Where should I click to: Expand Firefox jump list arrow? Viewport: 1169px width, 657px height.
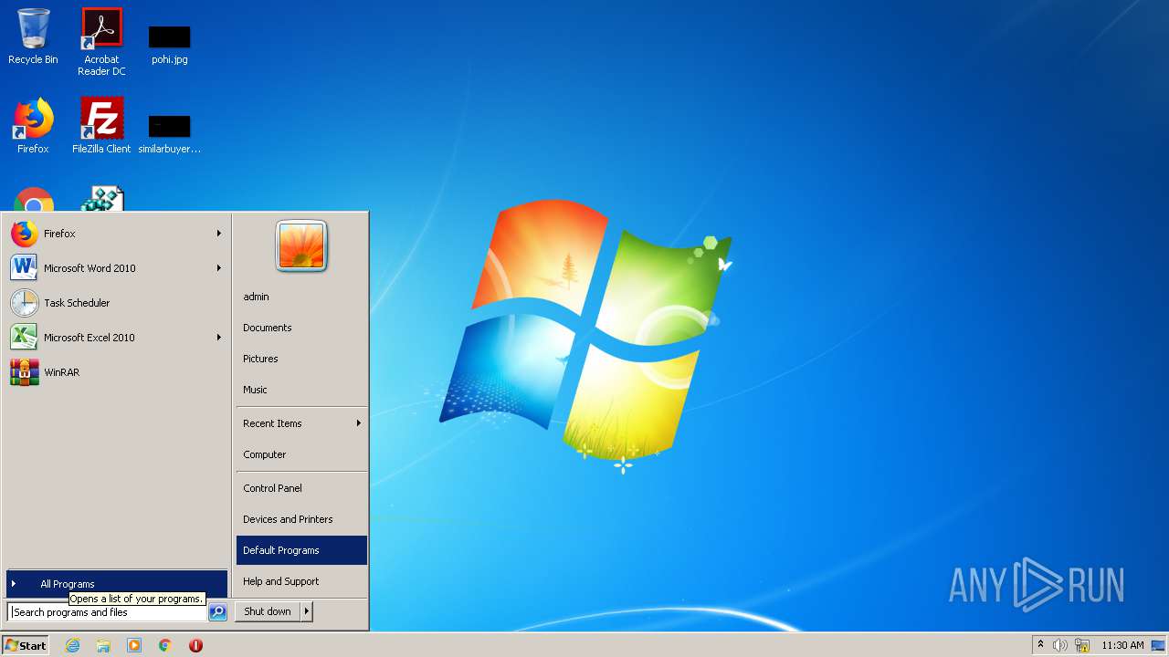219,234
